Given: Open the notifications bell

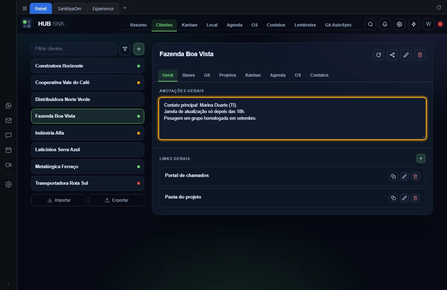Looking at the screenshot, I should click(x=385, y=24).
